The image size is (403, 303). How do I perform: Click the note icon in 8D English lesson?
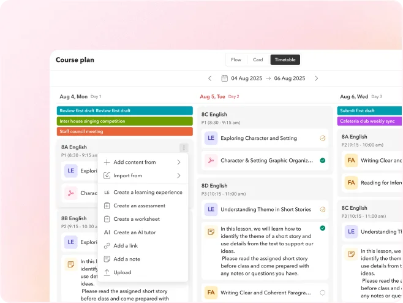pos(211,232)
